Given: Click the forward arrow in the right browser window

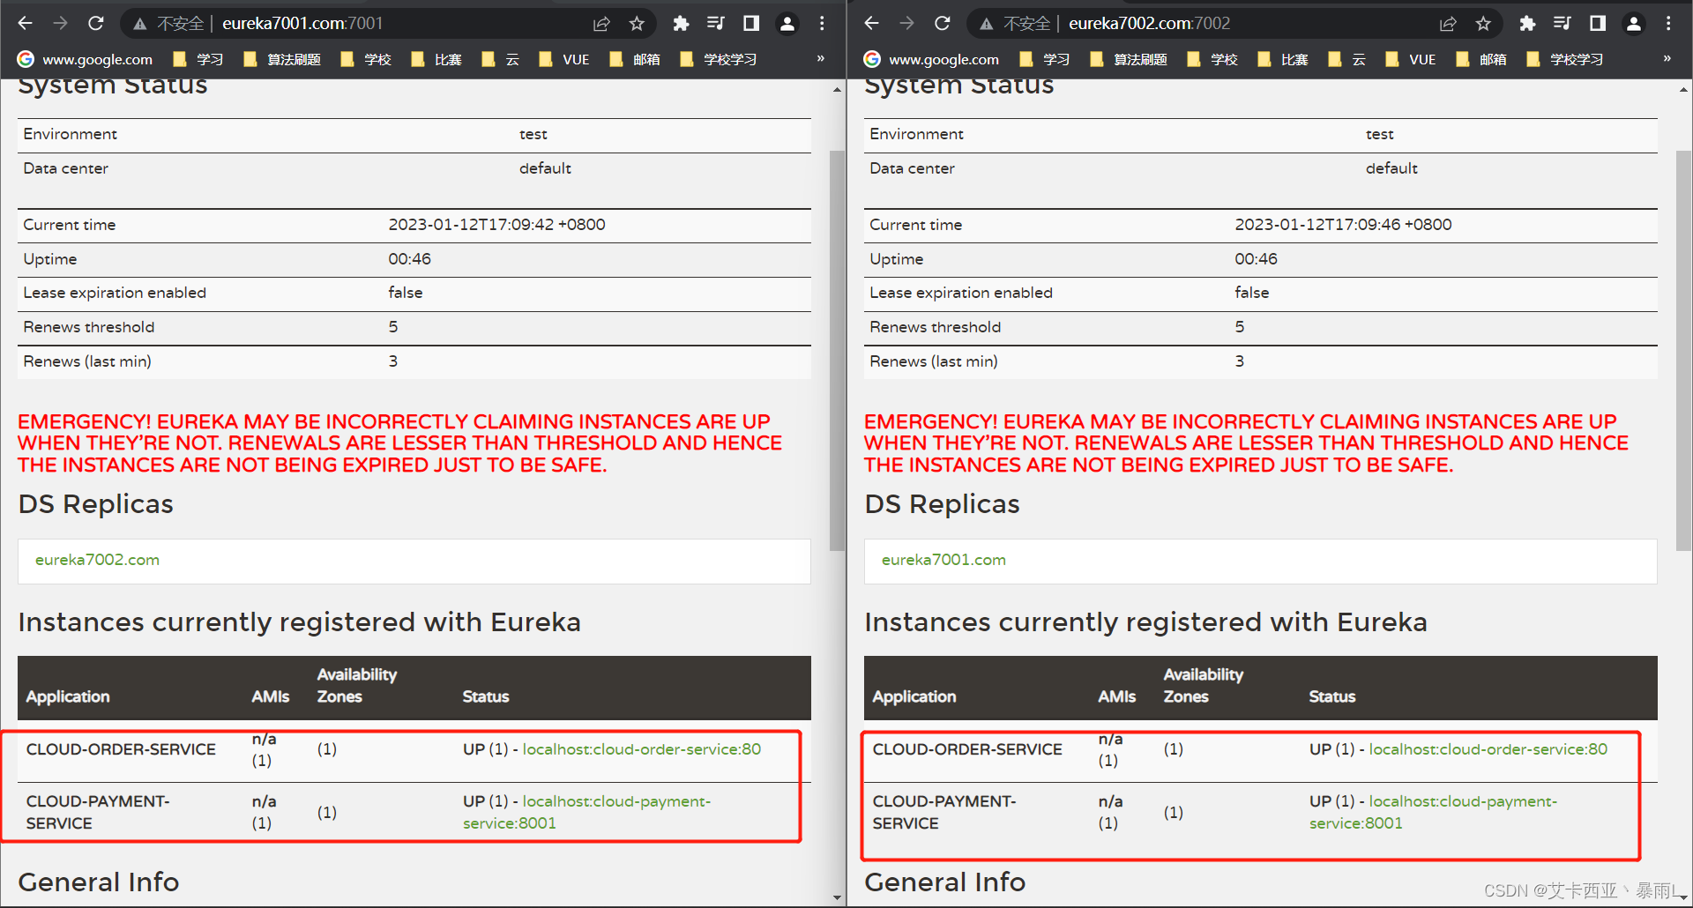Looking at the screenshot, I should 906,24.
